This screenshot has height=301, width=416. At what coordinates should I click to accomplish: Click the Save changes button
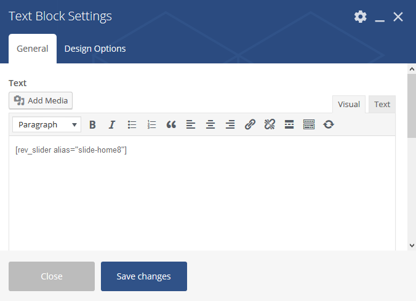[x=144, y=276]
